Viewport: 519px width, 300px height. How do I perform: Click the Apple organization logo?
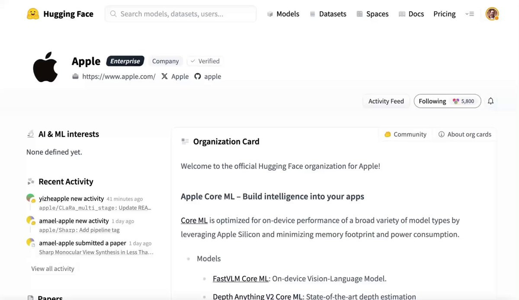point(45,67)
